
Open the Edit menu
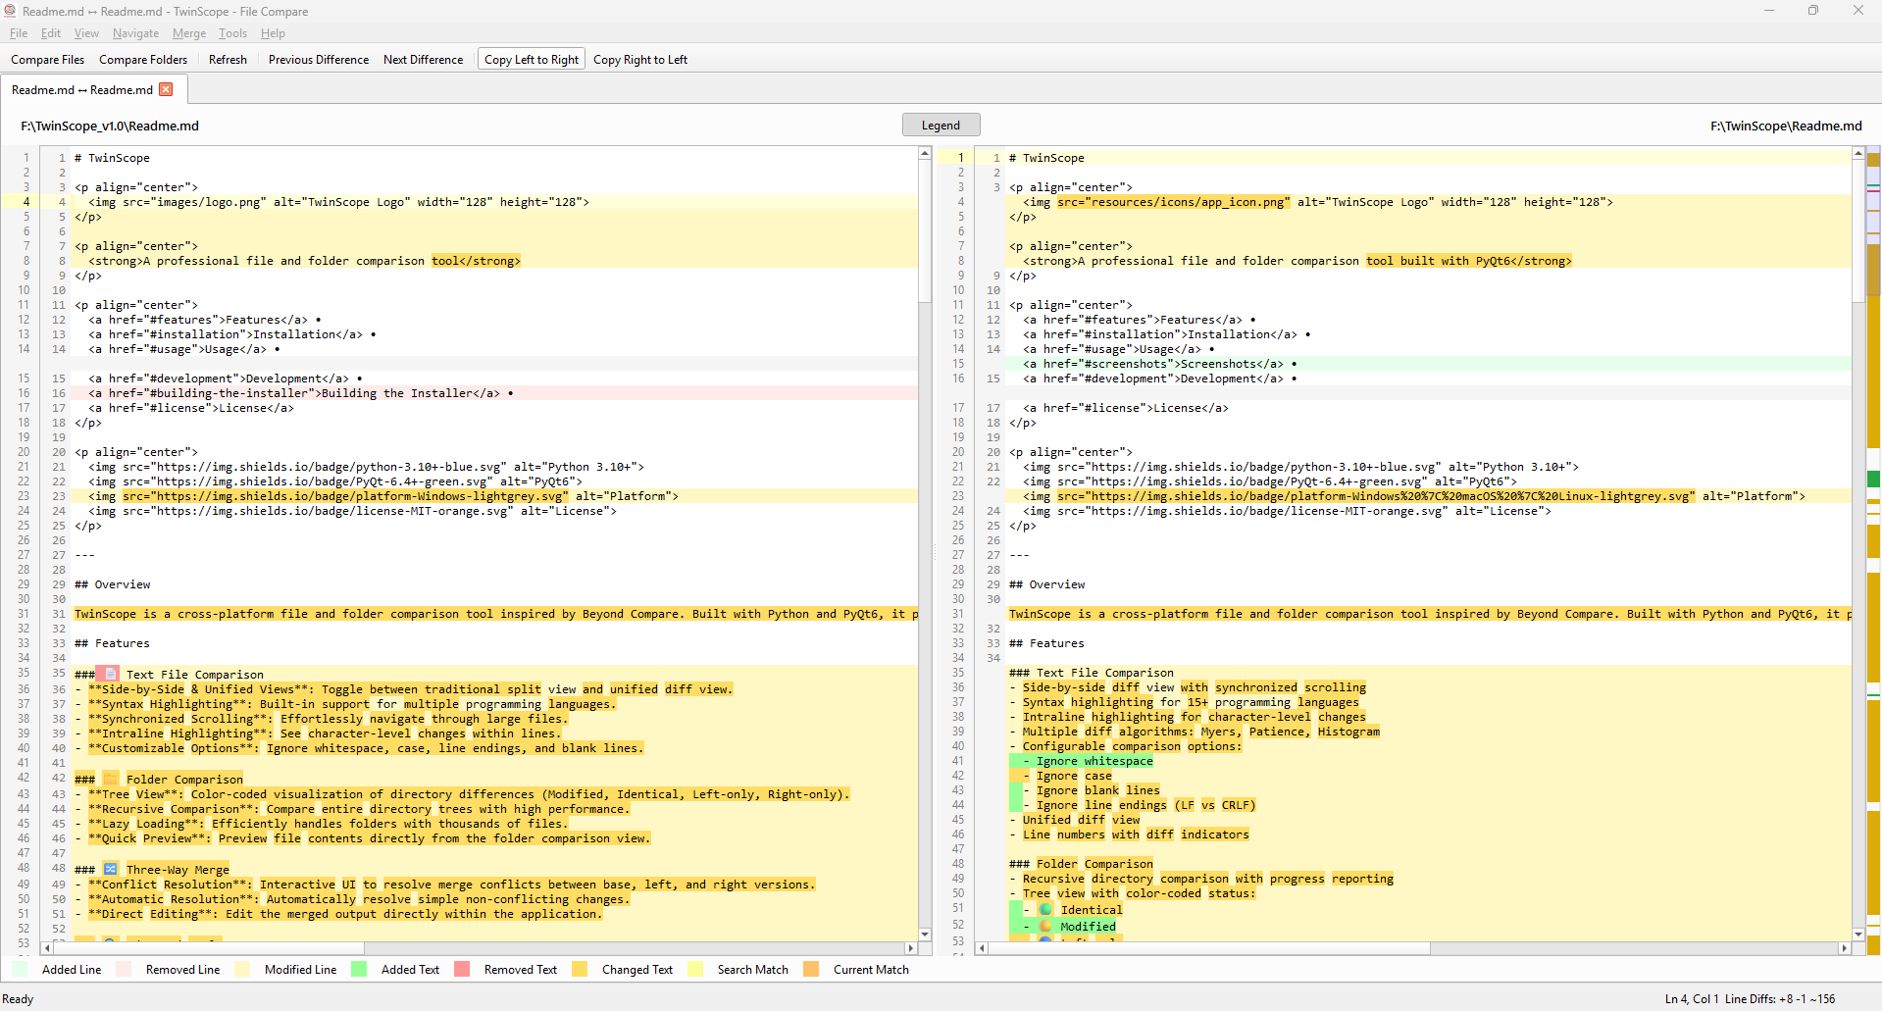click(x=51, y=33)
